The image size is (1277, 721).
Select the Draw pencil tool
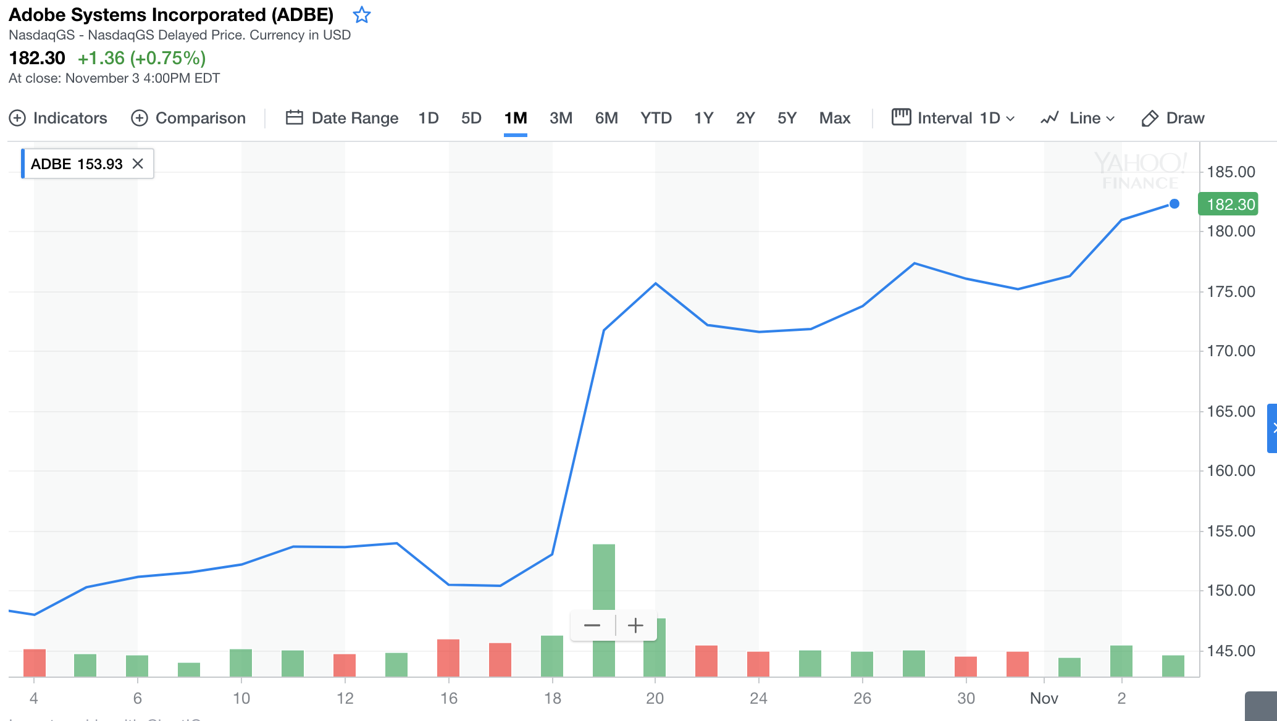point(1150,118)
